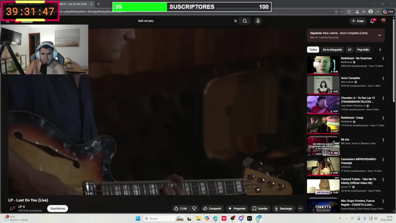Open File Explorer from taskbar
Viewport: 396px width, 223px height.
pyautogui.click(x=198, y=218)
